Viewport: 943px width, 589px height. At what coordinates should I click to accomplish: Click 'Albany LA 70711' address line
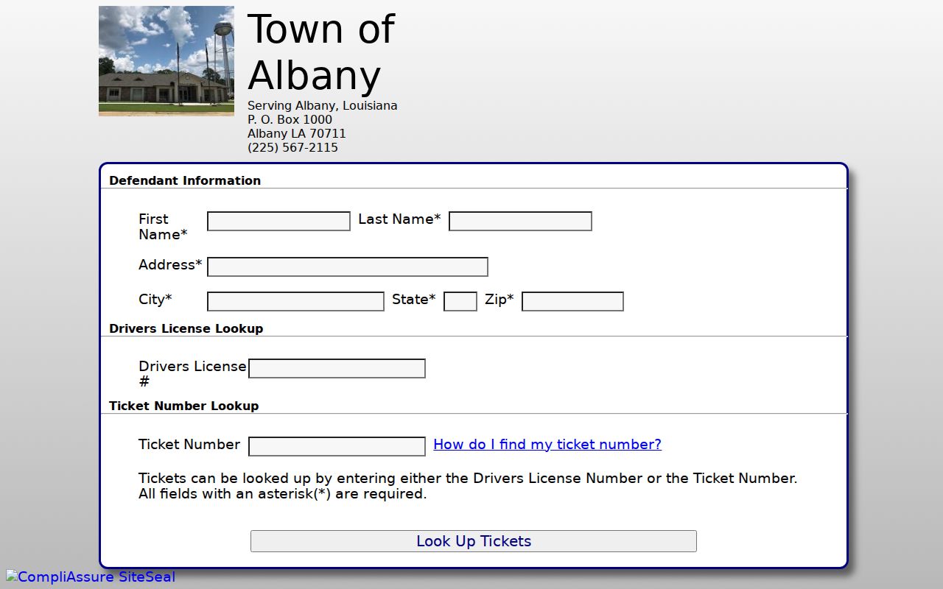pos(296,133)
